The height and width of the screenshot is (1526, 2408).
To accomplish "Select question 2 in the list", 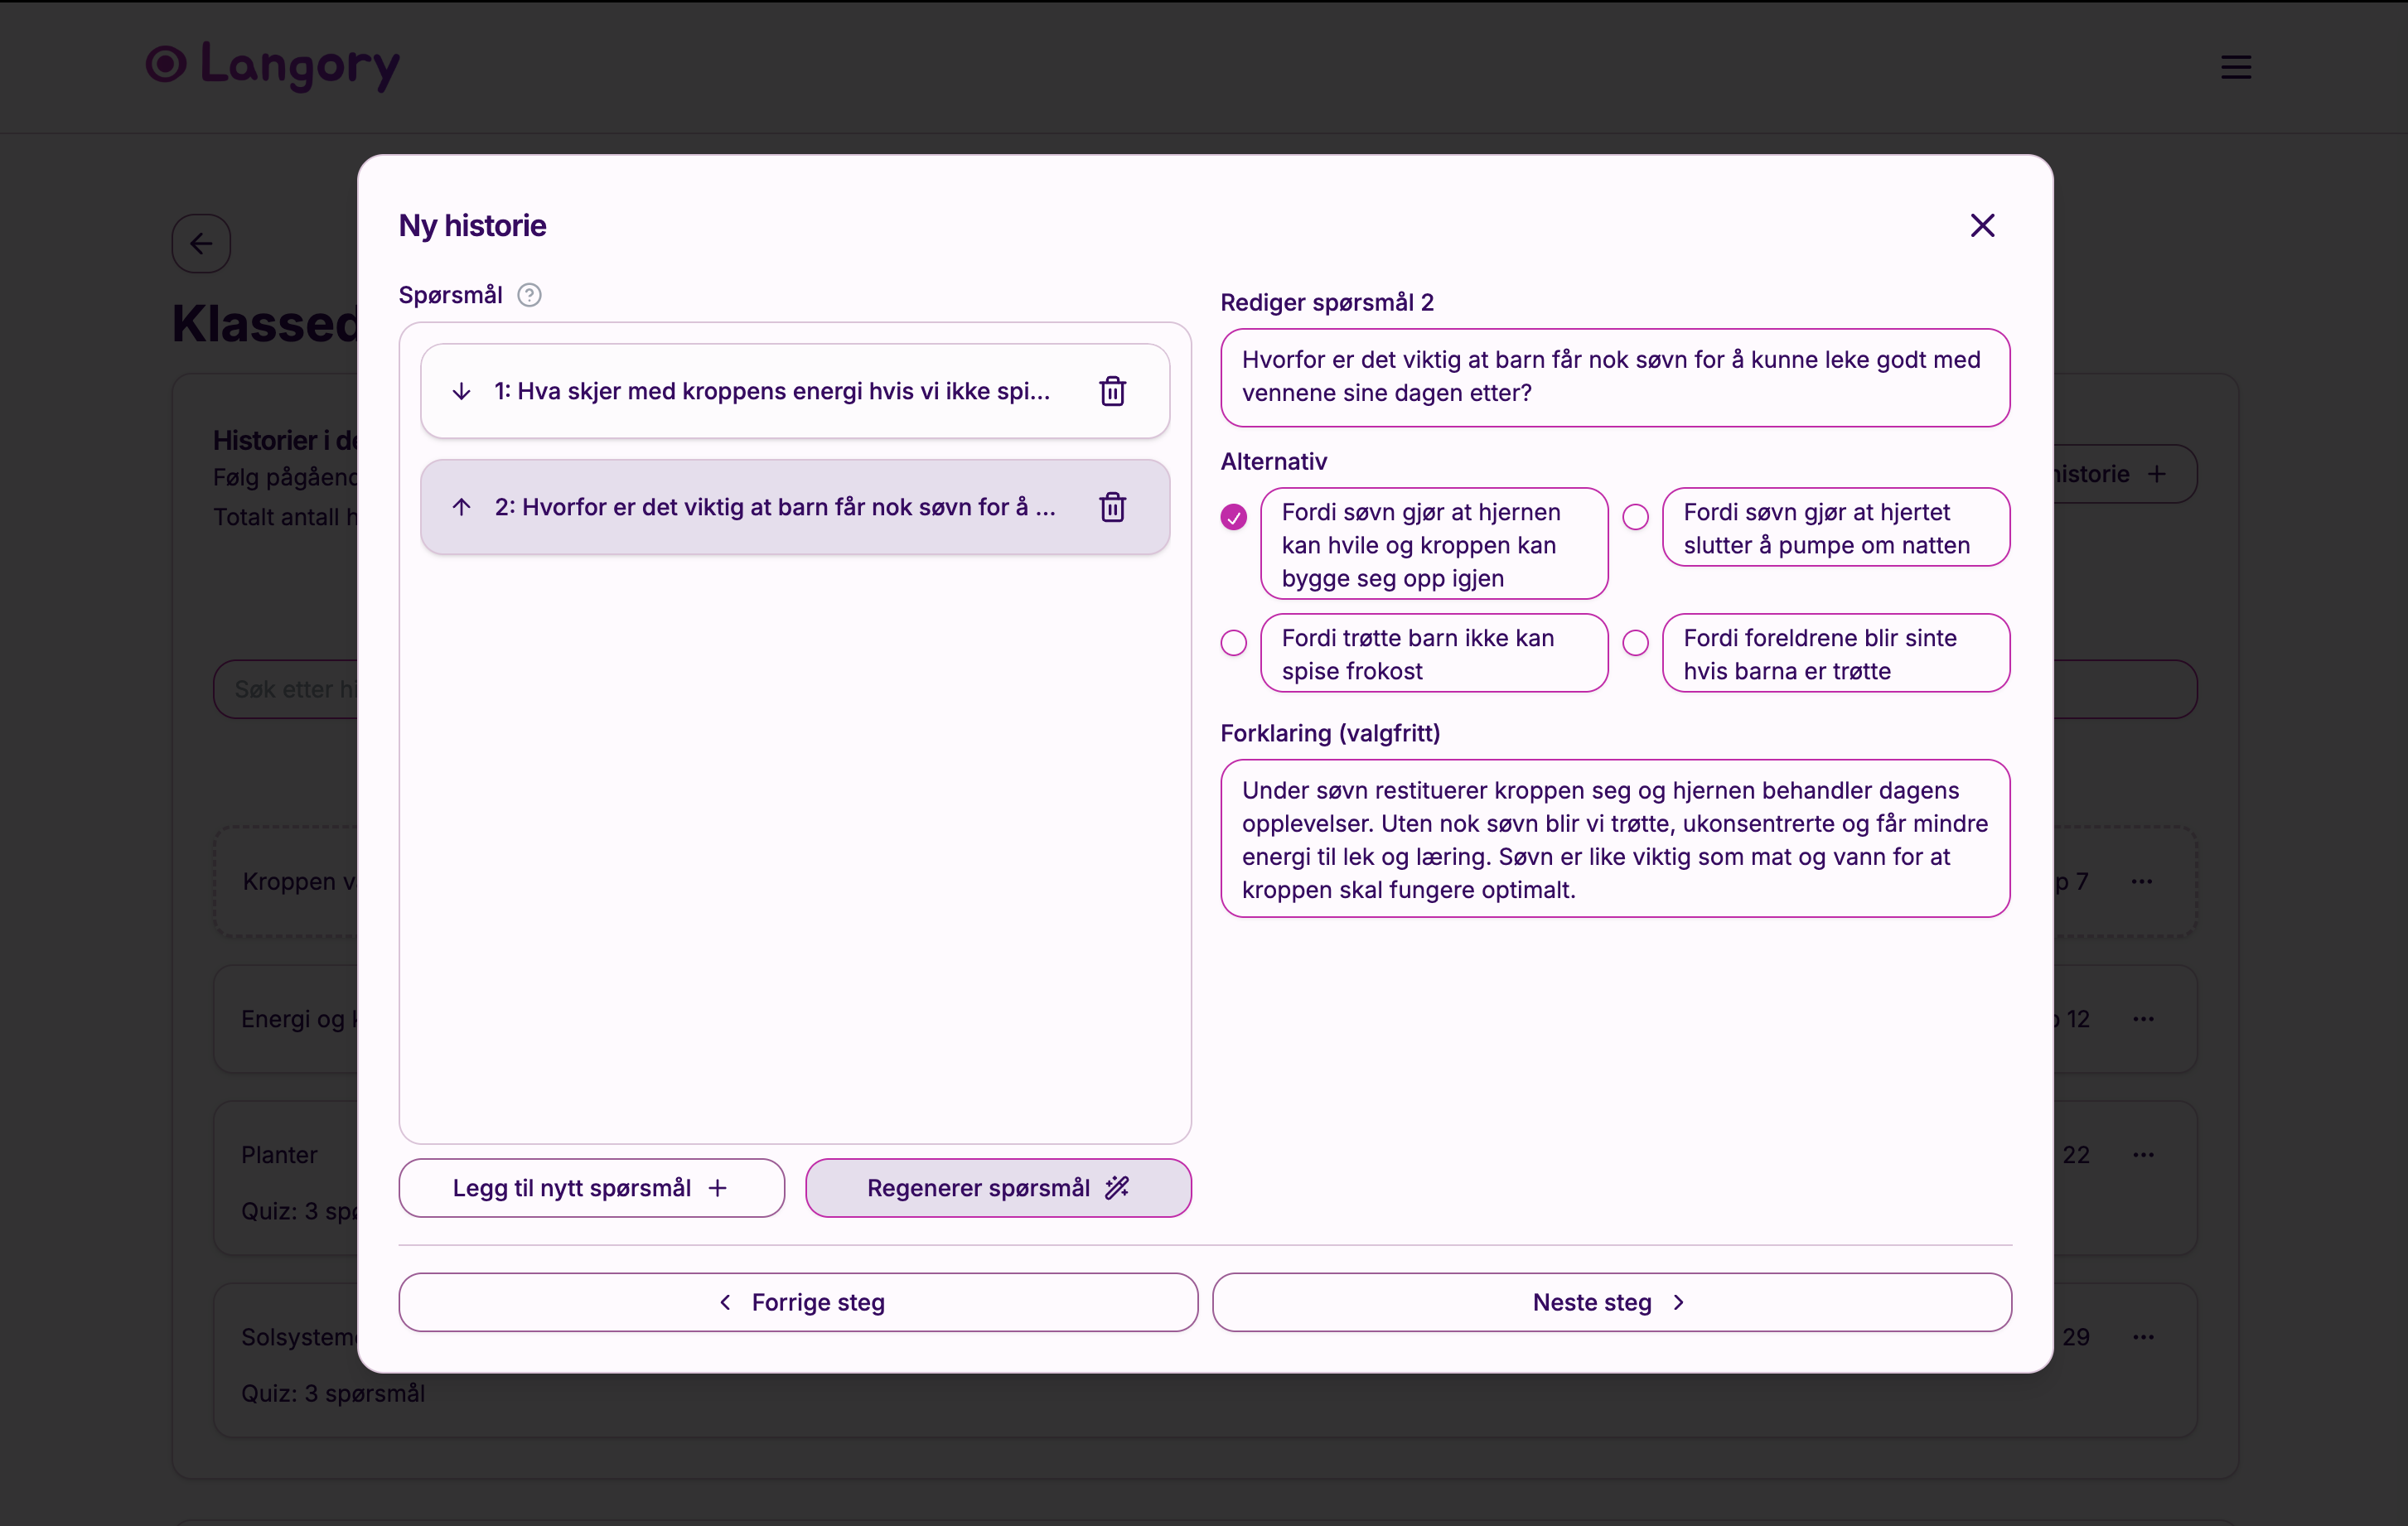I will (774, 507).
